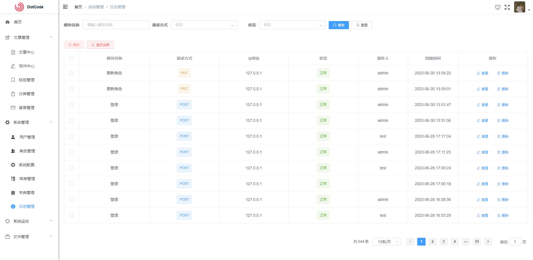
Task: Navigate to 文章中心 in sidebar
Action: coord(26,52)
